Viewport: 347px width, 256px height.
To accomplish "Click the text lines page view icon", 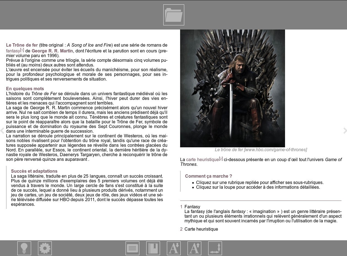I will pos(132,248).
